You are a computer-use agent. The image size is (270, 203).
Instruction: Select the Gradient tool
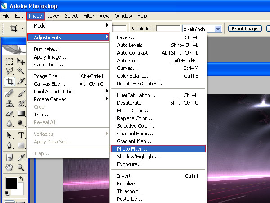pos(21,113)
